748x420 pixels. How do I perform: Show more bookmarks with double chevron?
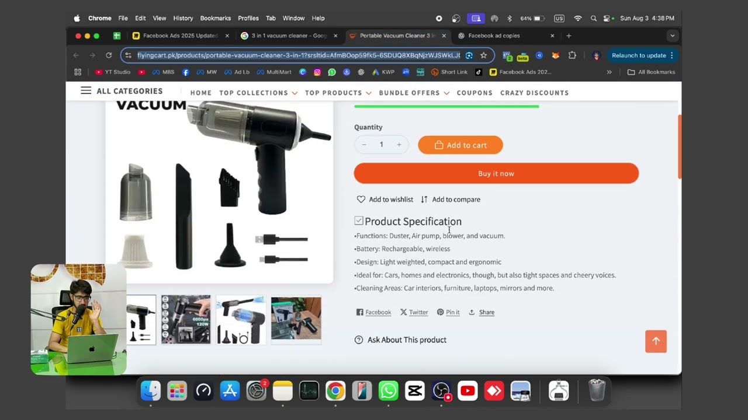pos(609,72)
